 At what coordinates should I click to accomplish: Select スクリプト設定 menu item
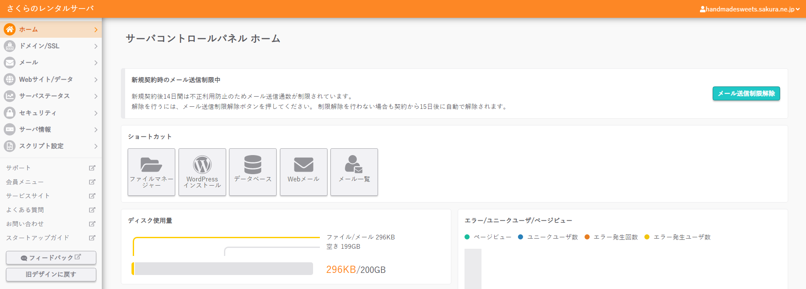coord(51,146)
